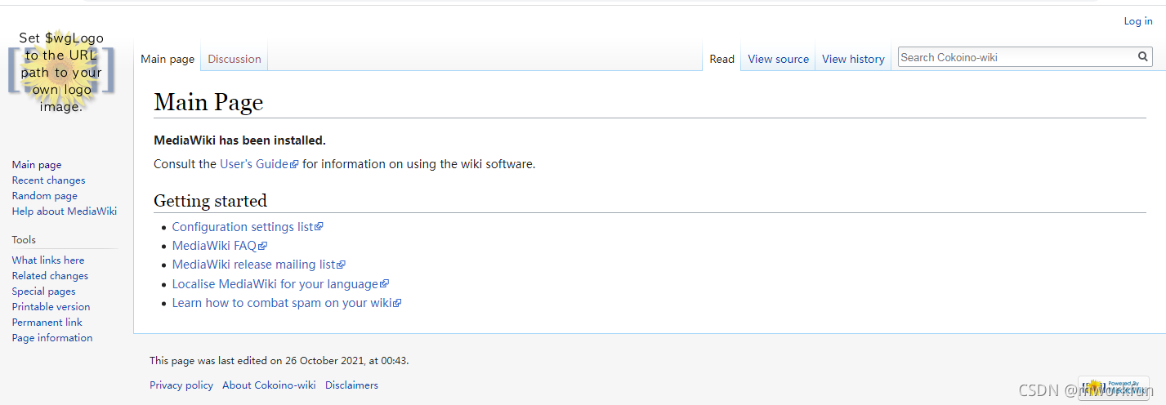Viewport: 1166px width, 405px height.
Task: Open a Random page
Action: 45,196
